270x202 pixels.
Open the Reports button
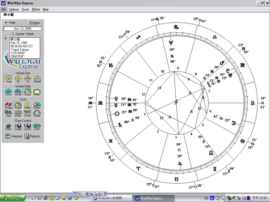click(32, 136)
